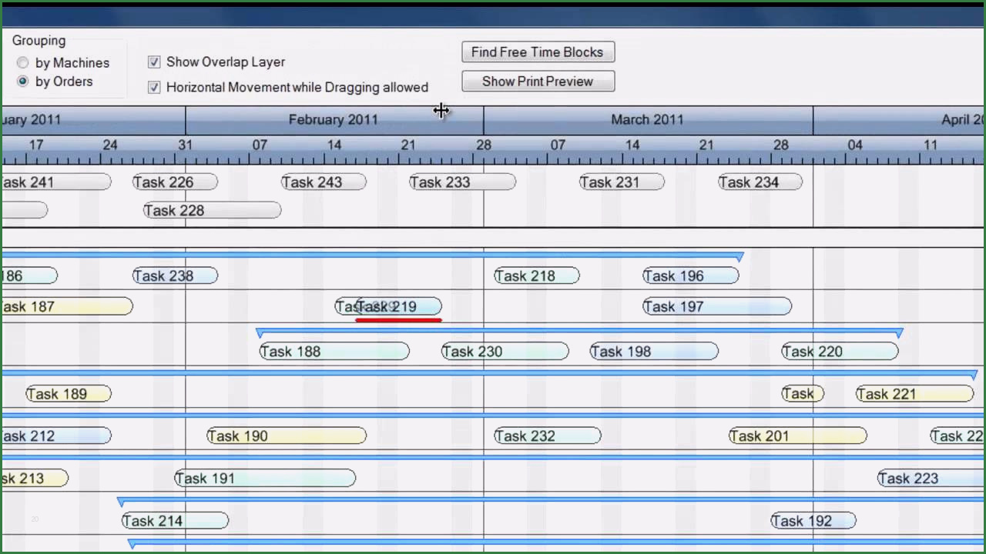Viewport: 986px width, 554px height.
Task: Click the Task 232 bar
Action: (x=547, y=436)
